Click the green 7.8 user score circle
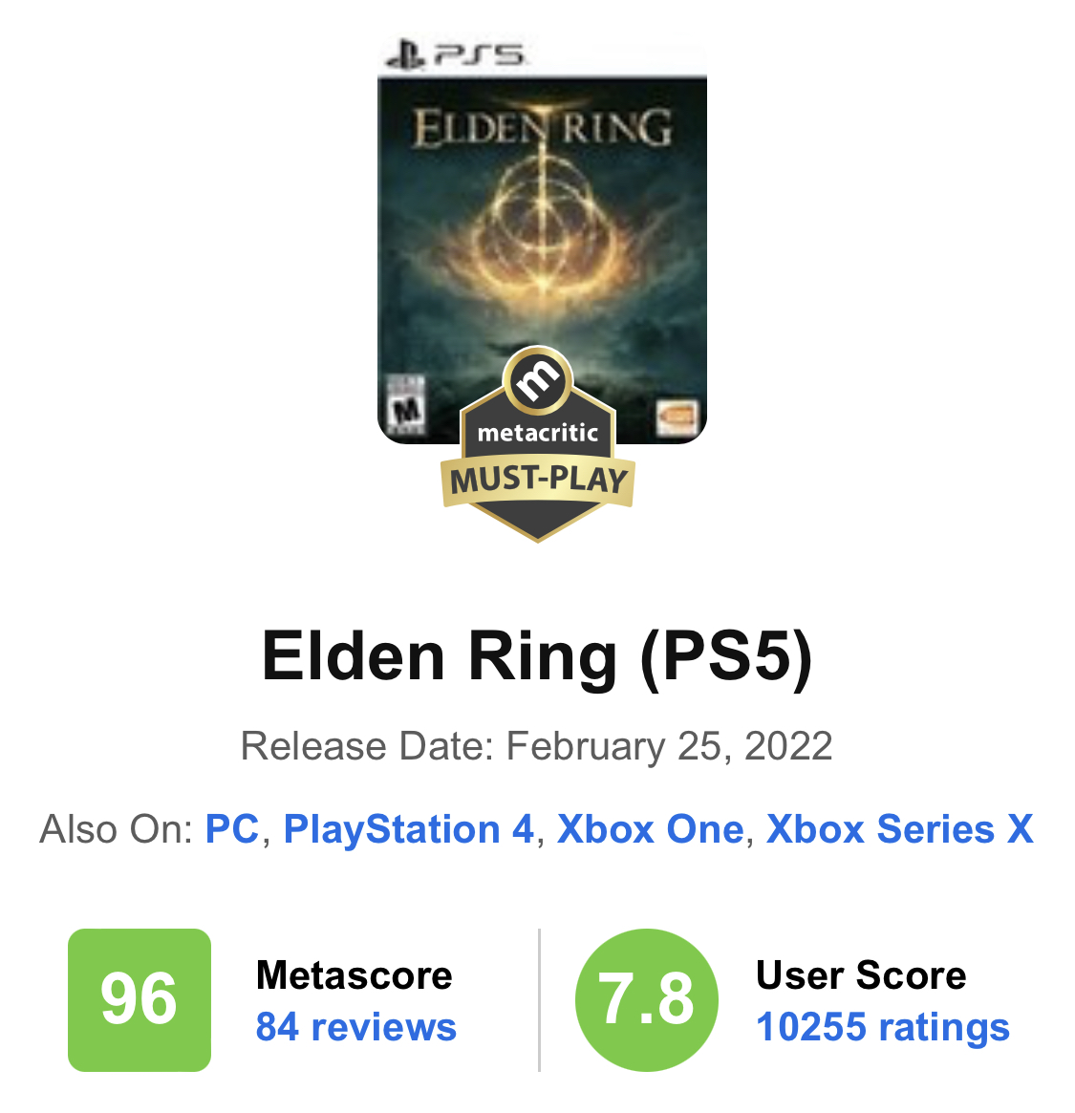The width and height of the screenshot is (1075, 1113). (x=646, y=999)
